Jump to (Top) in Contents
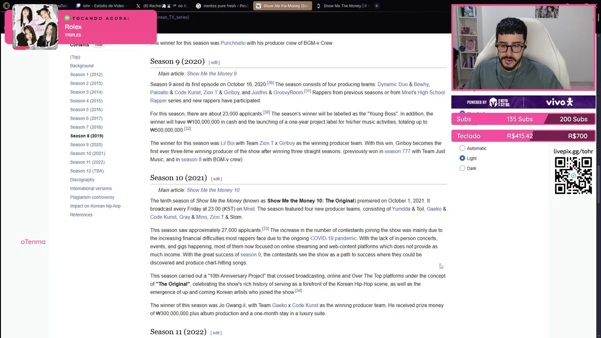The image size is (601, 338). [x=75, y=57]
